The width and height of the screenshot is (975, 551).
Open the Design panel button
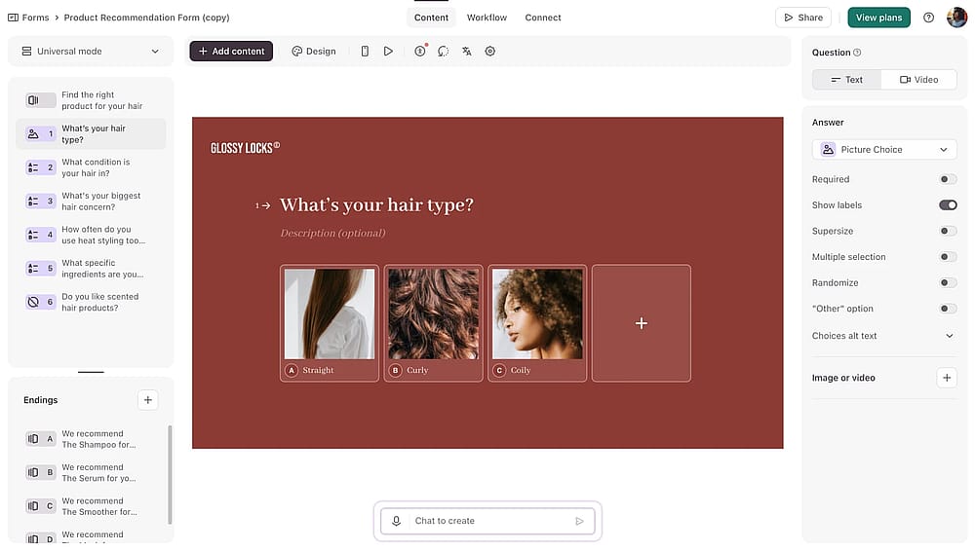(x=313, y=52)
